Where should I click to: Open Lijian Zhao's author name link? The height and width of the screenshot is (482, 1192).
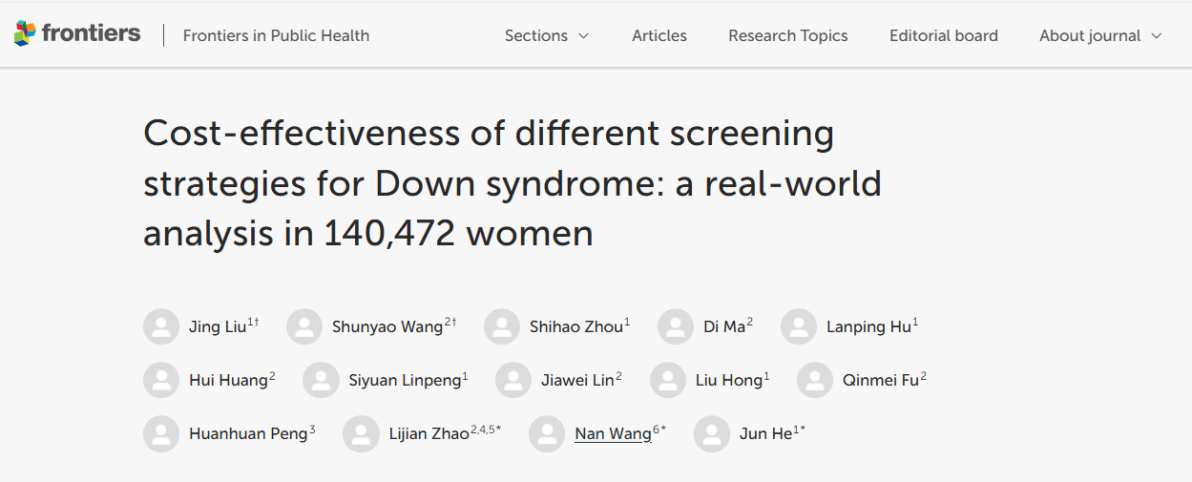tap(429, 434)
